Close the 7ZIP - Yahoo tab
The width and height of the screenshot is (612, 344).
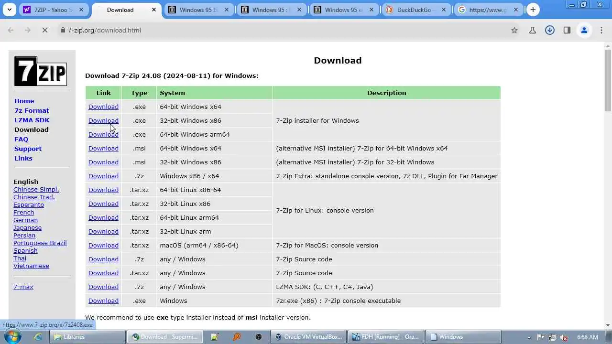tap(81, 10)
